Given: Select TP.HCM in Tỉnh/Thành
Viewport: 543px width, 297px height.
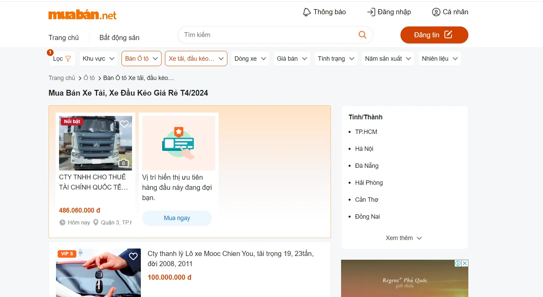Looking at the screenshot, I should [366, 132].
